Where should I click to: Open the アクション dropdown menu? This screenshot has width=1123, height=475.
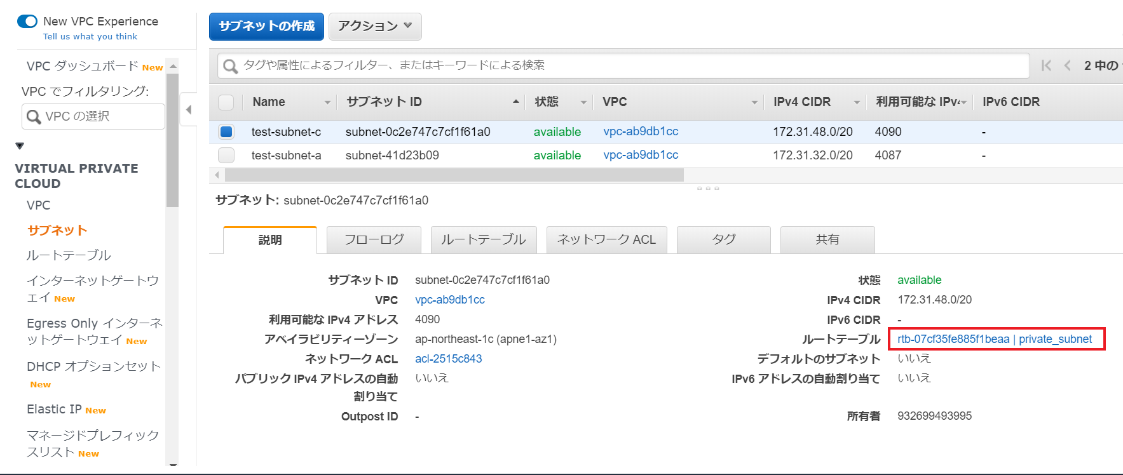[x=375, y=26]
